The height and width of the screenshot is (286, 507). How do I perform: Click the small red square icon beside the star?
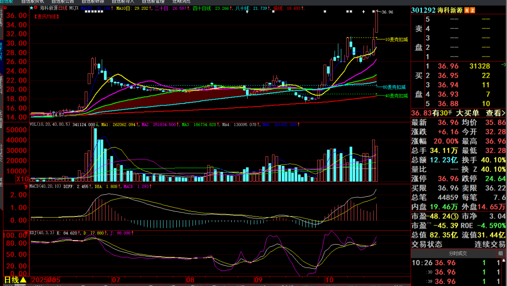click(36, 8)
